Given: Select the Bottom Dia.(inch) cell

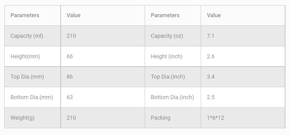Looking at the screenshot, I should click(172, 97).
